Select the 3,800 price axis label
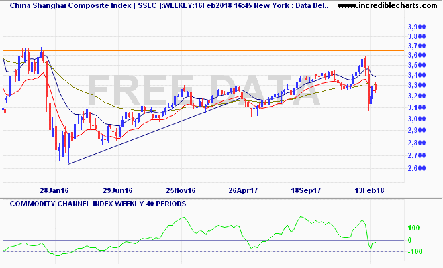 pyautogui.click(x=417, y=36)
